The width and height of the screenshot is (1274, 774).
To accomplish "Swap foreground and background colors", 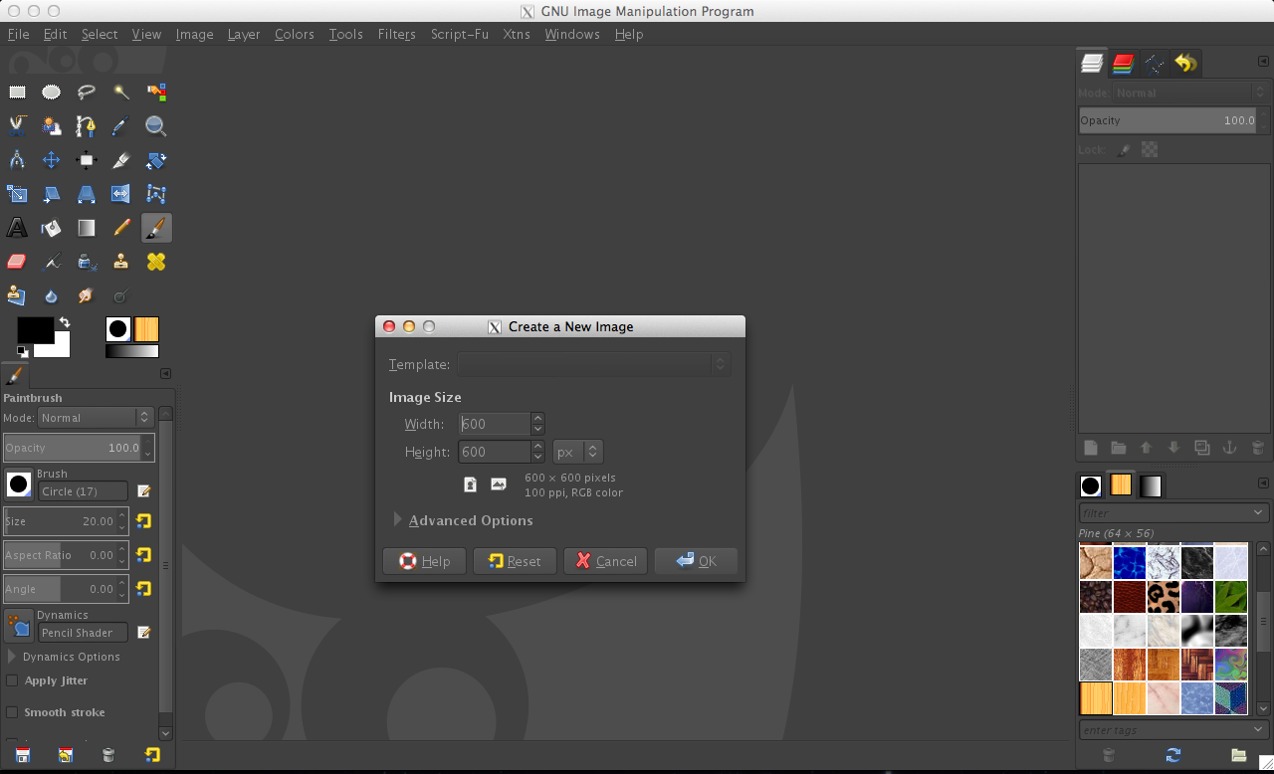I will click(65, 322).
